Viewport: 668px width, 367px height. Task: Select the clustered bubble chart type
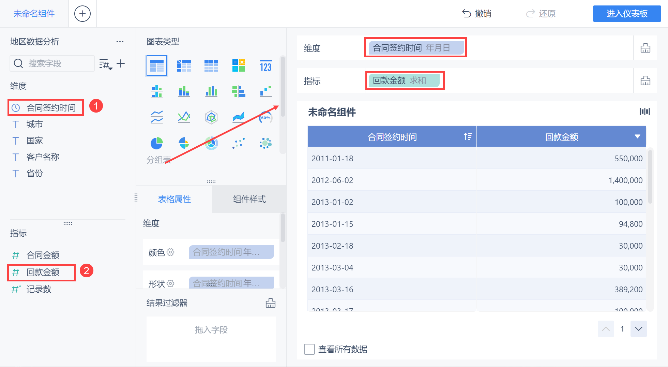(x=266, y=143)
